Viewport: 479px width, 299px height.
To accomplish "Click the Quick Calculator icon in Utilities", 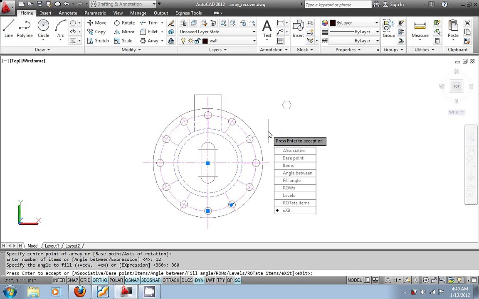I will click(437, 41).
